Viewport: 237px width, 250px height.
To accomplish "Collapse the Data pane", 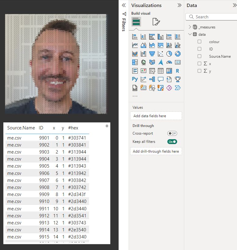I will 235,5.
